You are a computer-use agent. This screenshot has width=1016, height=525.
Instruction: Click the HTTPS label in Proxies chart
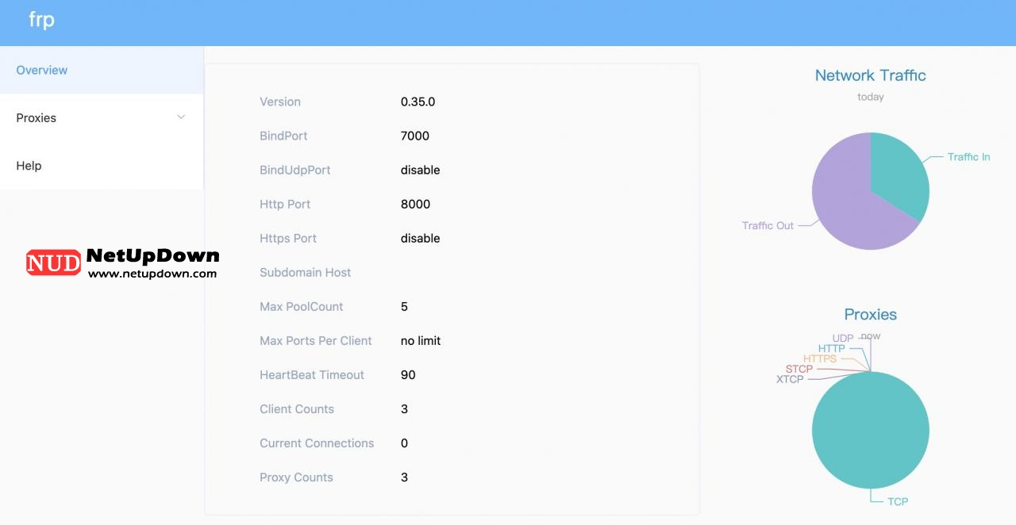pyautogui.click(x=820, y=359)
